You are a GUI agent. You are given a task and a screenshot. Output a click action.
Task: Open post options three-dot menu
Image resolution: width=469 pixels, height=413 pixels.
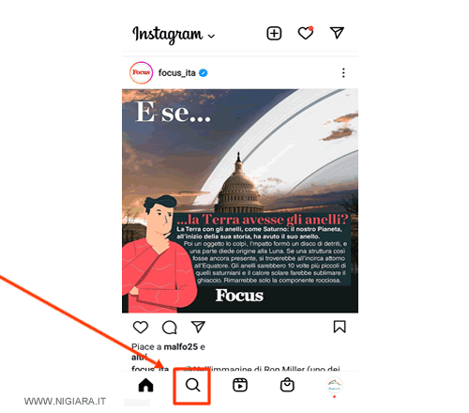tap(343, 73)
